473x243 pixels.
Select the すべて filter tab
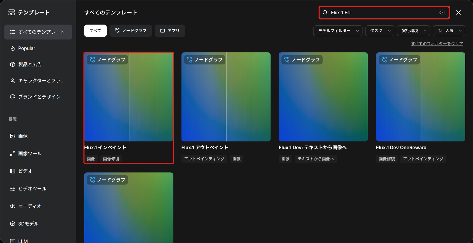[x=95, y=31]
